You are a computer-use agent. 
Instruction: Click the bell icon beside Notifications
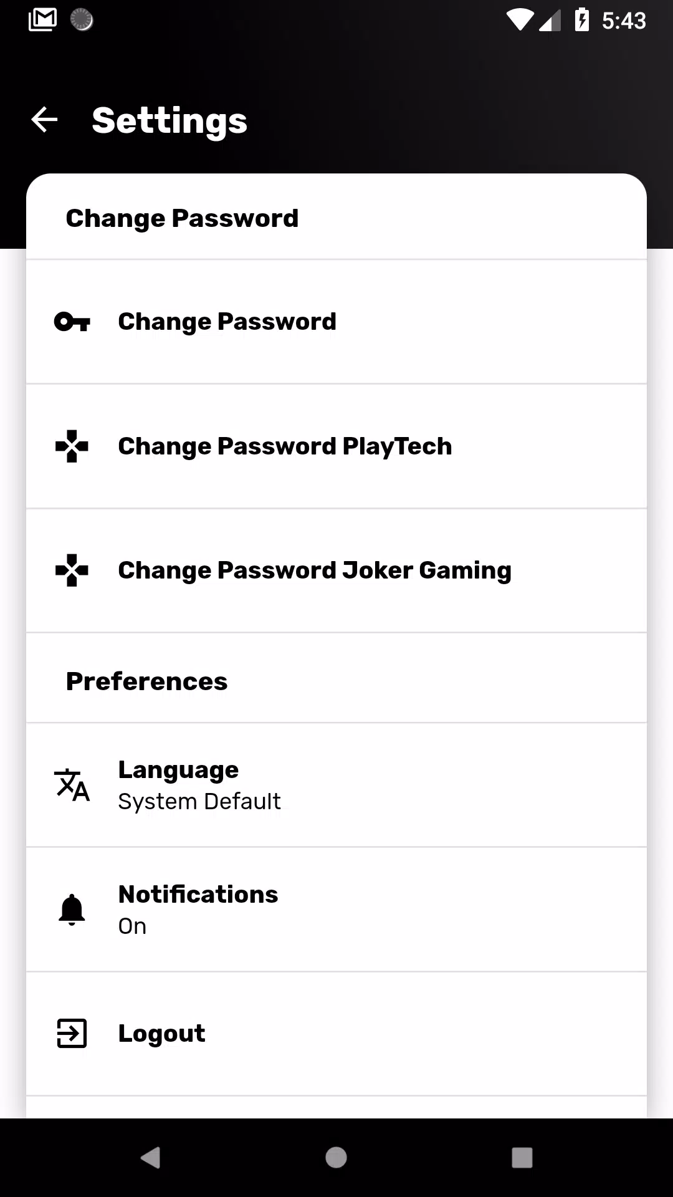(x=72, y=910)
